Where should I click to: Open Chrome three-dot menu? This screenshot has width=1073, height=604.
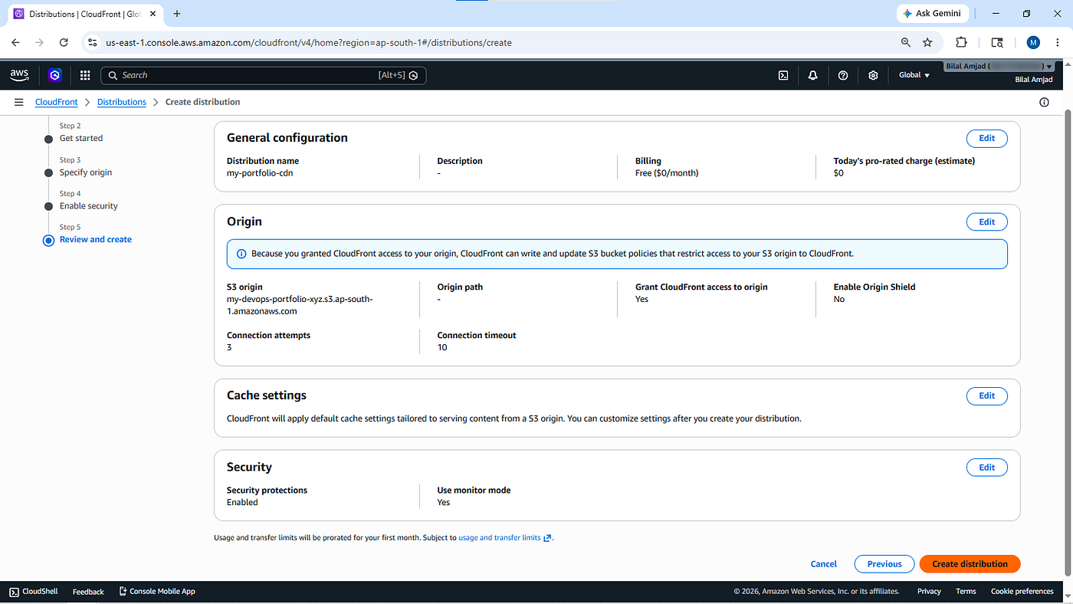[1058, 43]
